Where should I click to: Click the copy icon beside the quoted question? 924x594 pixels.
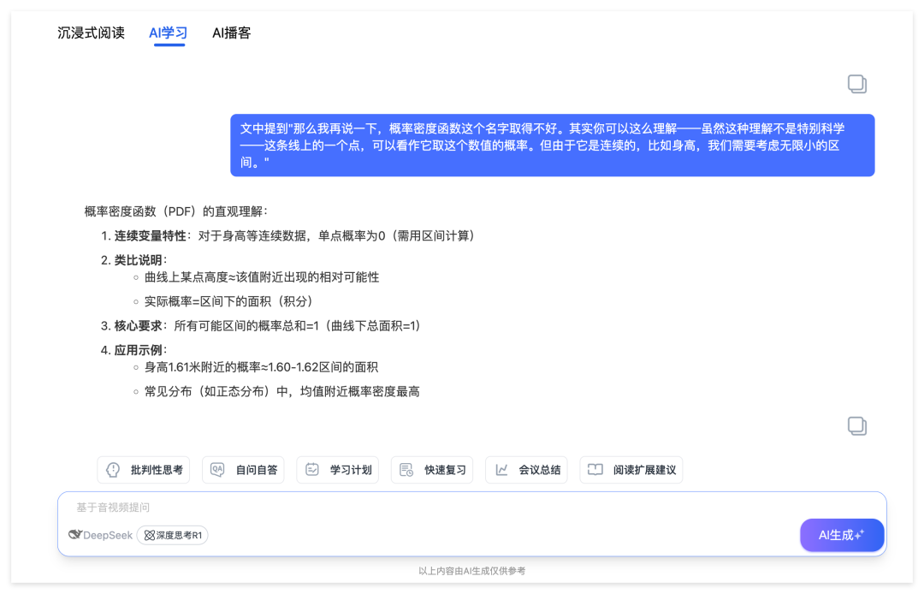tap(857, 84)
